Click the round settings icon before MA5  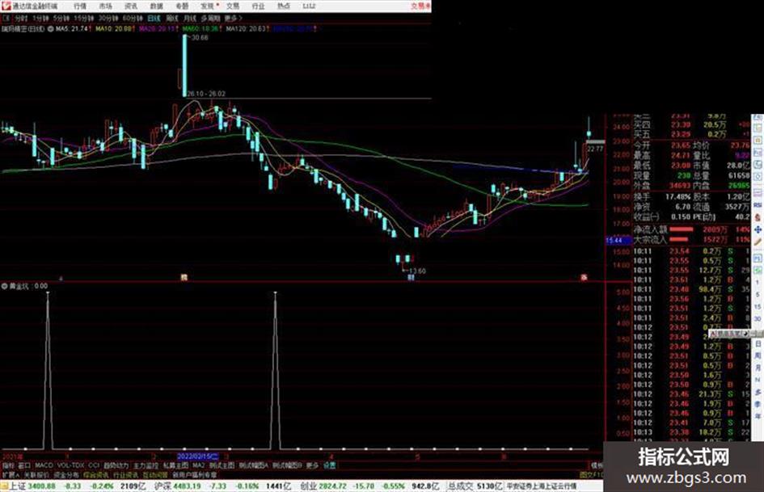coord(50,29)
